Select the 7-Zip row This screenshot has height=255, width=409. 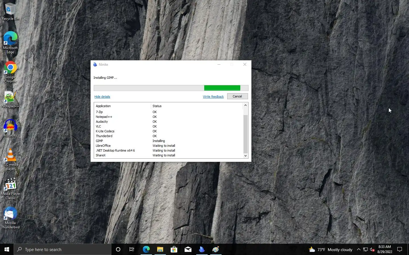(169, 112)
